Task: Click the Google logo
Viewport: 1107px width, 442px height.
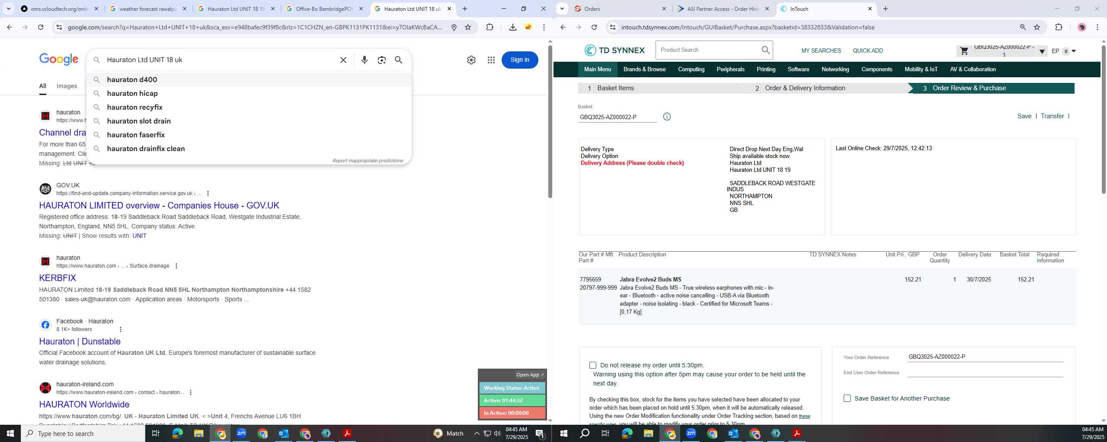Action: [59, 59]
